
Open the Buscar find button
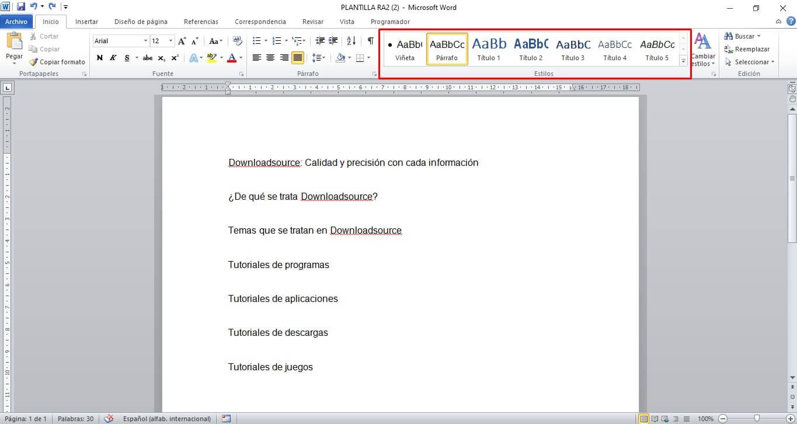tap(742, 36)
